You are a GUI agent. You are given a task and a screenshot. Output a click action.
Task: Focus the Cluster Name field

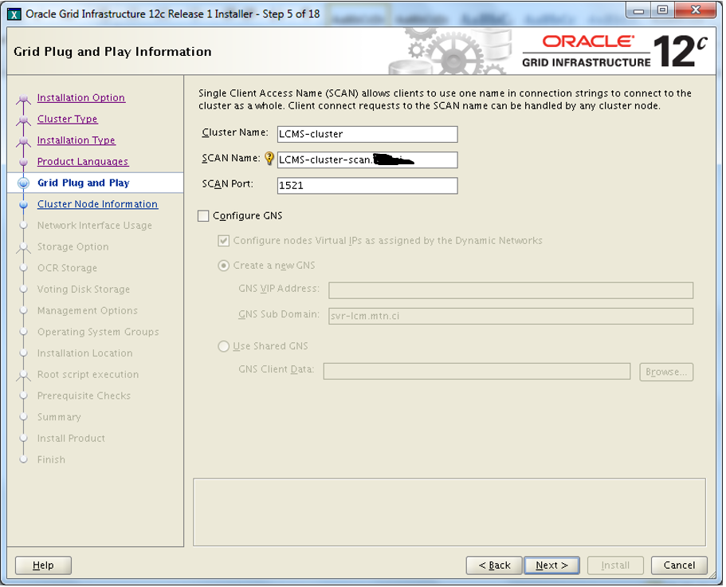pyautogui.click(x=367, y=135)
